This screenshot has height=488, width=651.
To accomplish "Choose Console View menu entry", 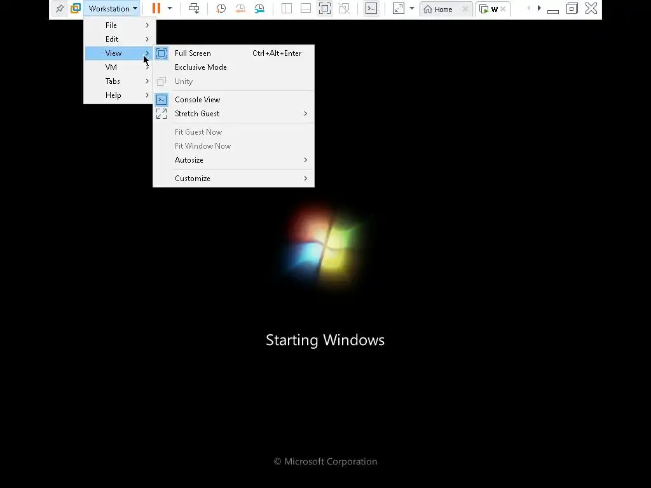I will coord(234,100).
